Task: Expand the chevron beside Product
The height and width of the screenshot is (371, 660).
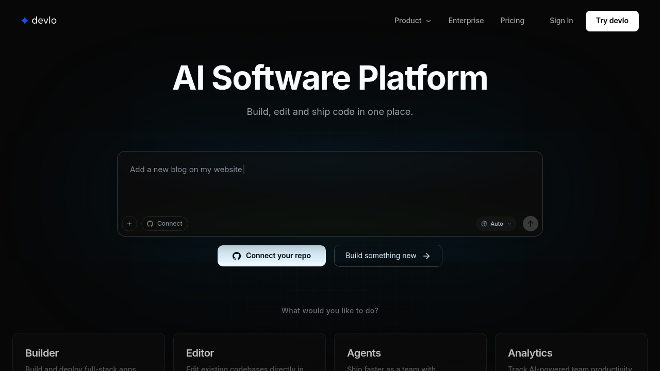Action: (x=428, y=21)
